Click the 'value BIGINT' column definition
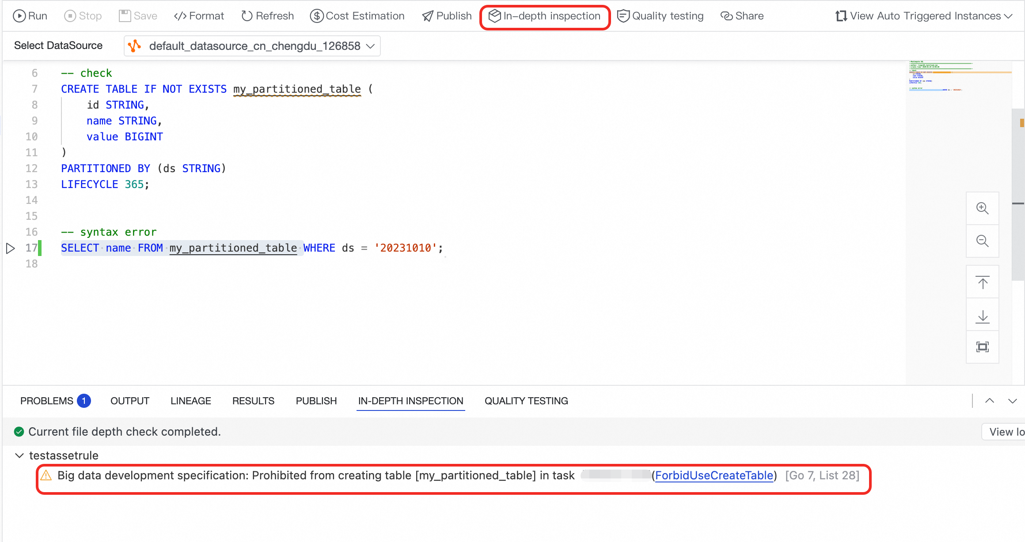1025x542 pixels. click(x=125, y=137)
